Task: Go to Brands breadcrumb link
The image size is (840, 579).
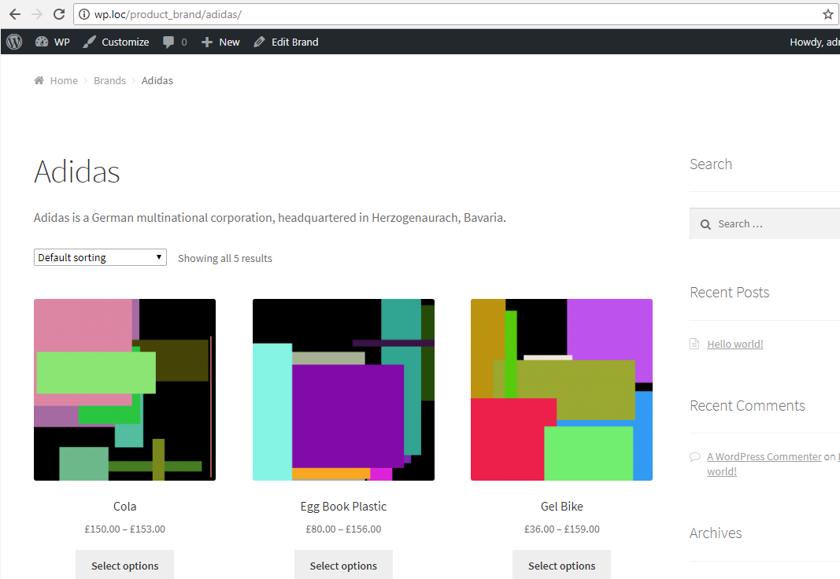Action: click(109, 80)
